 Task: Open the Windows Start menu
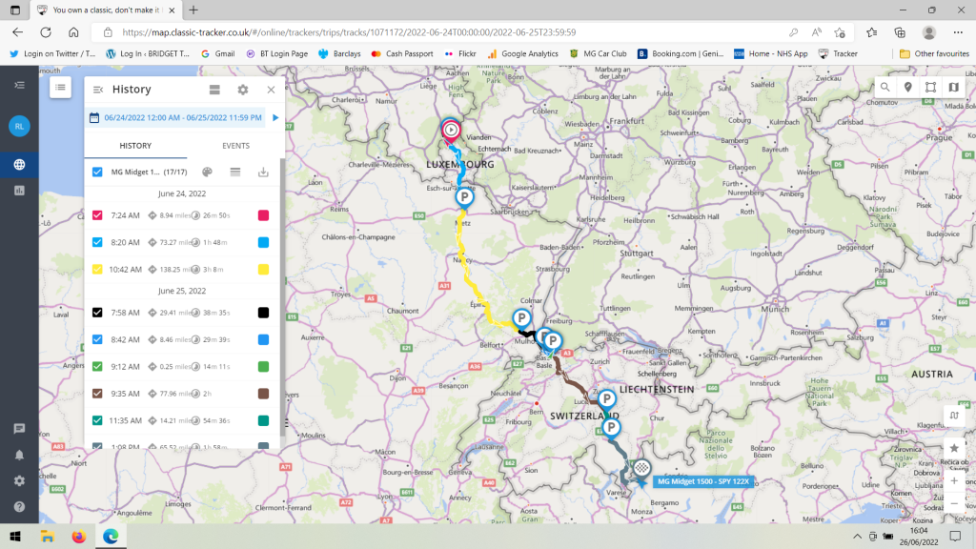coord(15,536)
